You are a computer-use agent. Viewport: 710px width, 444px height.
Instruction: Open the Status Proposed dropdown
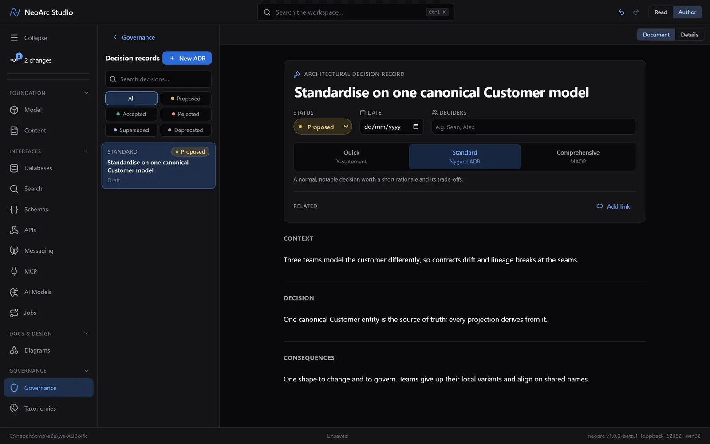point(323,127)
